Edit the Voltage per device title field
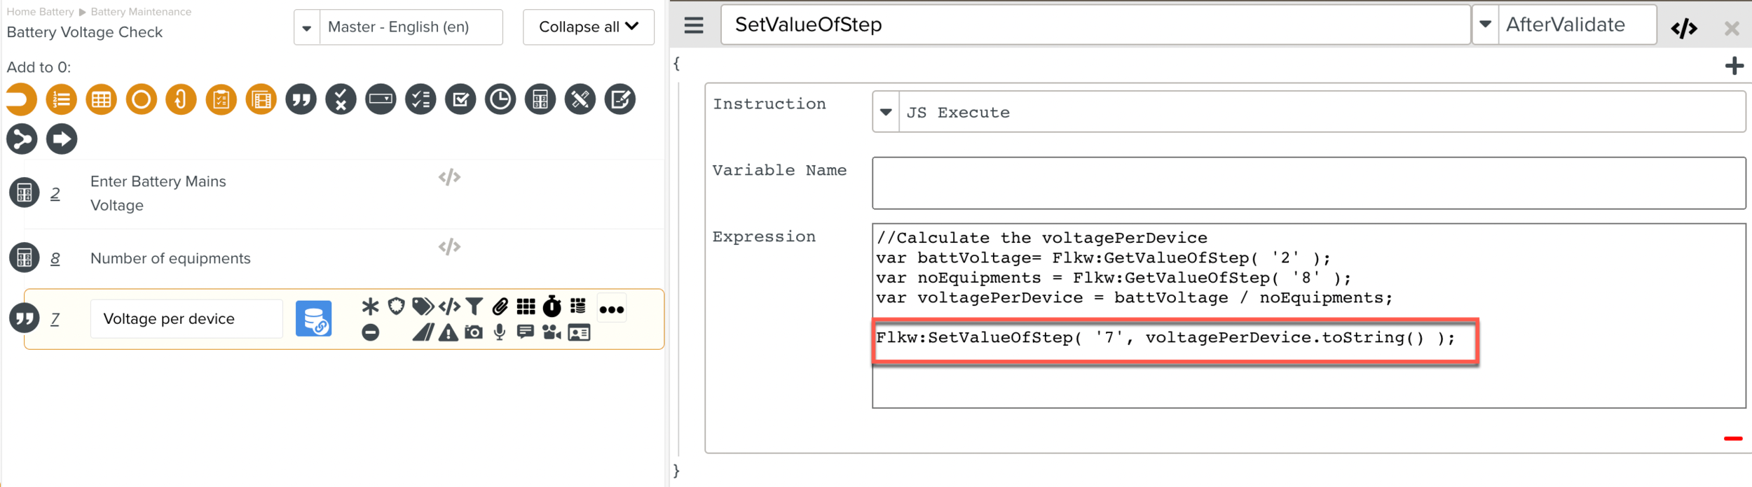Screen dimensions: 1752x487 click(186, 319)
